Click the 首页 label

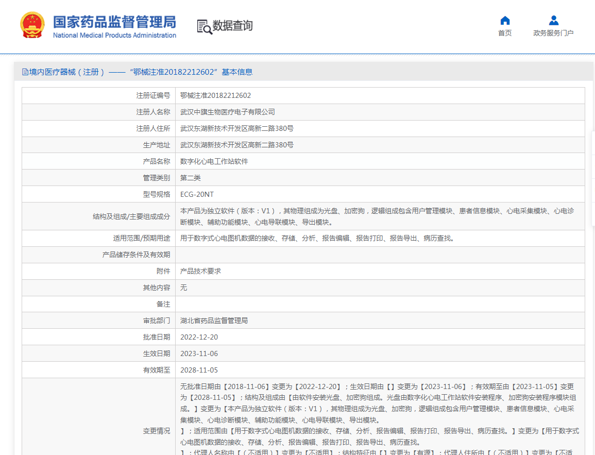click(505, 33)
